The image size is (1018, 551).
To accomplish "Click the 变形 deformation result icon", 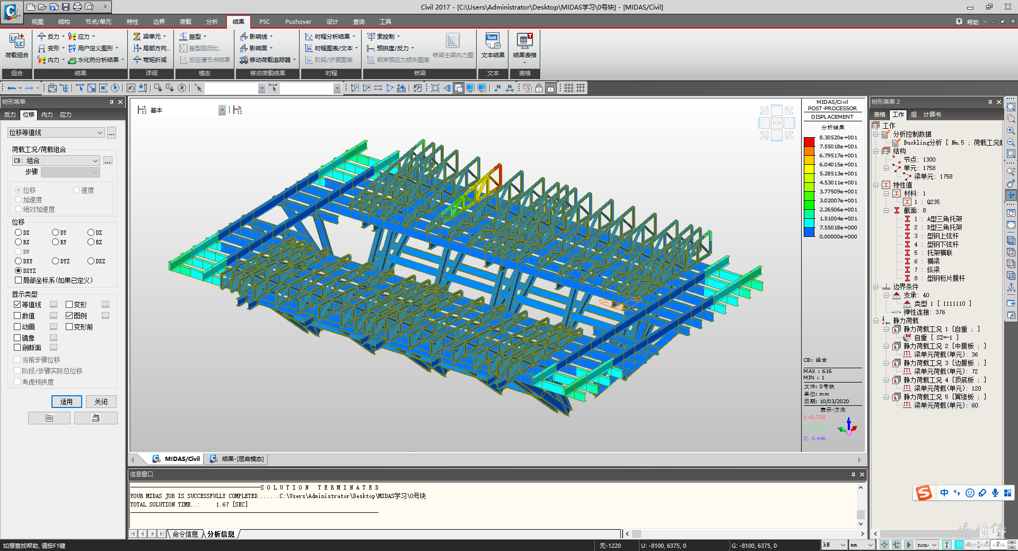I will pos(42,48).
